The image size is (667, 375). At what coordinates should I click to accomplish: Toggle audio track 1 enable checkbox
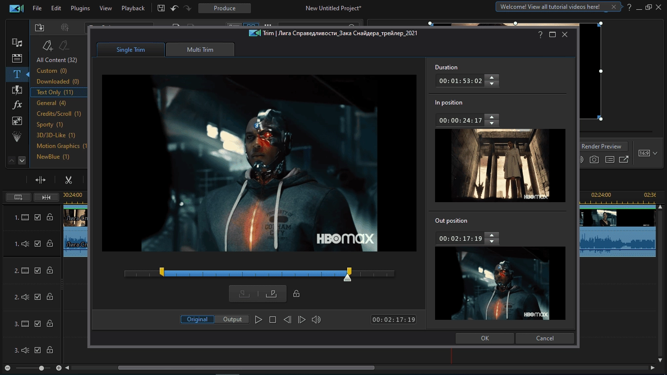pyautogui.click(x=38, y=244)
